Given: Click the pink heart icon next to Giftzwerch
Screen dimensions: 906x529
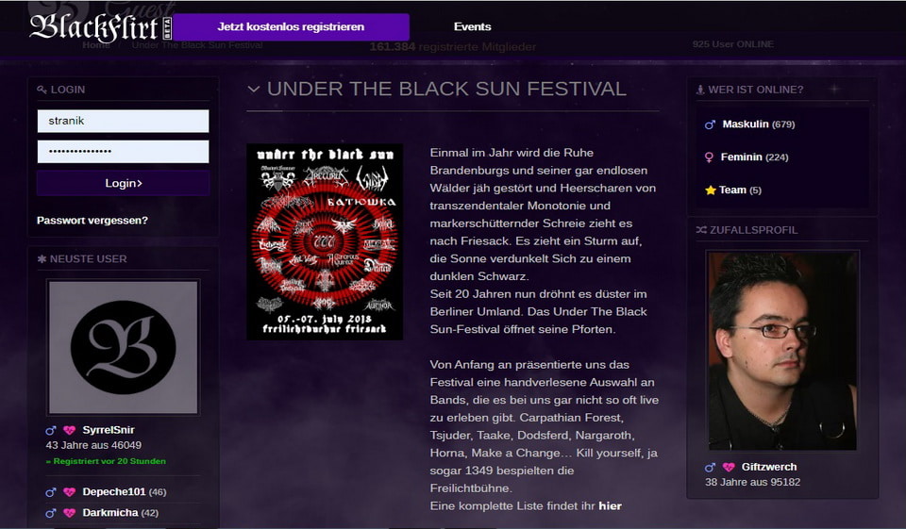Looking at the screenshot, I should coord(729,467).
